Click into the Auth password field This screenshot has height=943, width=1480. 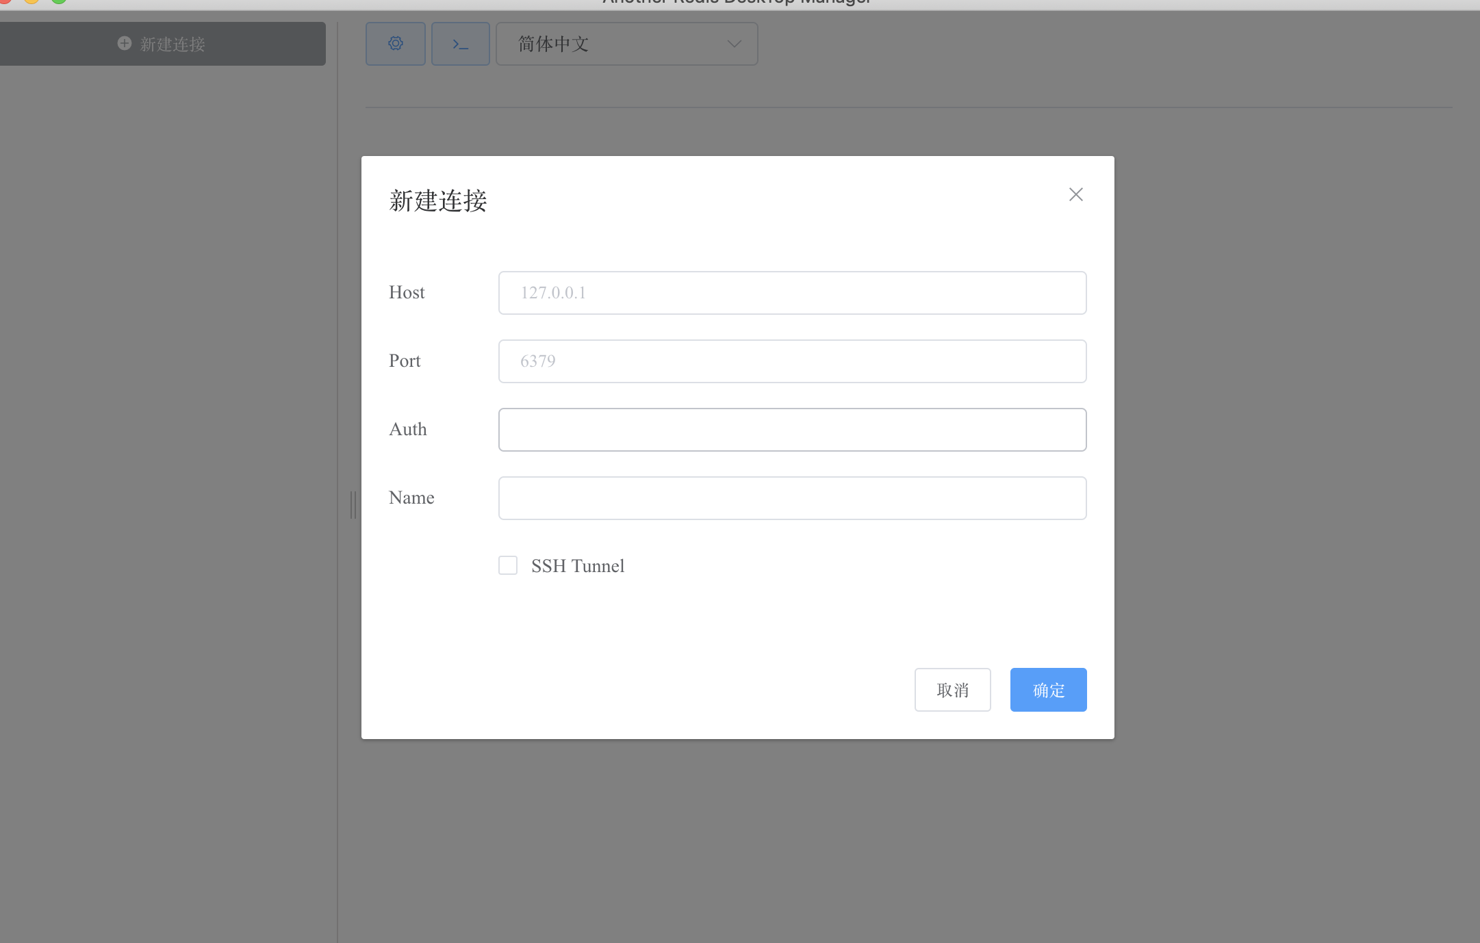coord(793,430)
